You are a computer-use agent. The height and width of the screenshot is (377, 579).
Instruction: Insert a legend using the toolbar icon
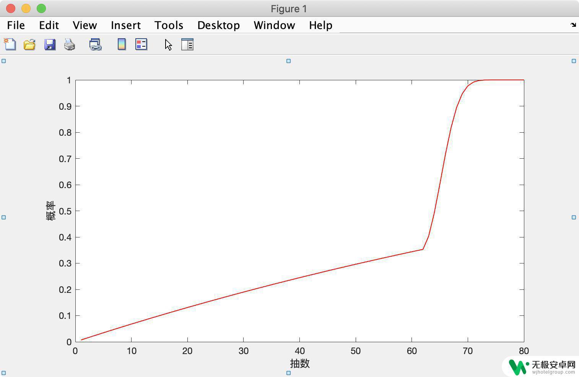click(141, 44)
